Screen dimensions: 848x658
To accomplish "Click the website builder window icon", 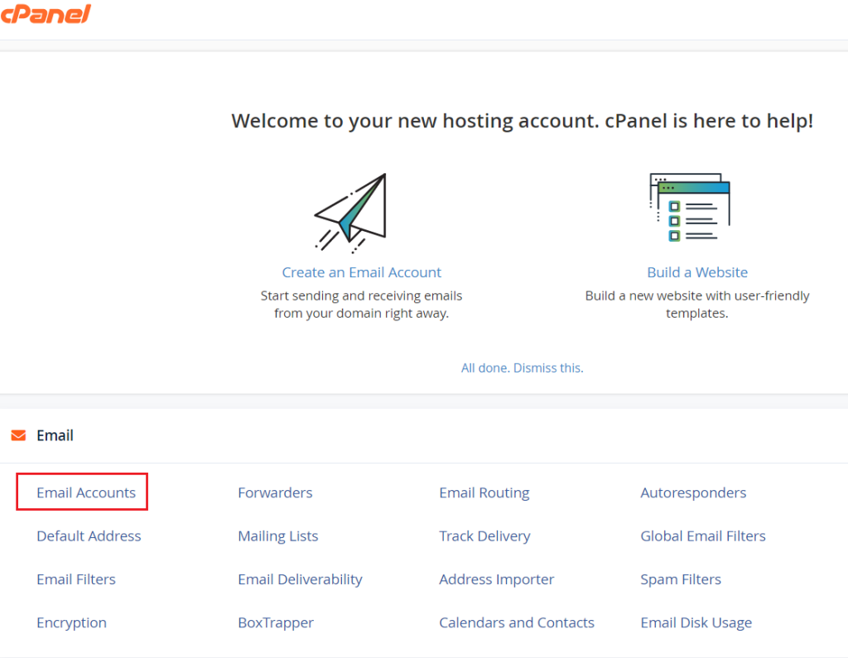I will [690, 208].
